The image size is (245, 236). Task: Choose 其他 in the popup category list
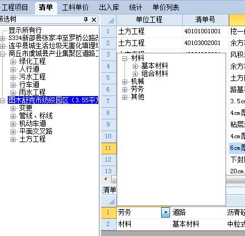coord(137,97)
